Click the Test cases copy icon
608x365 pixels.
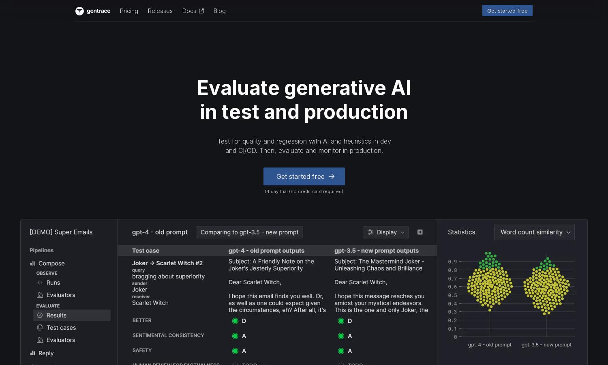(x=40, y=328)
